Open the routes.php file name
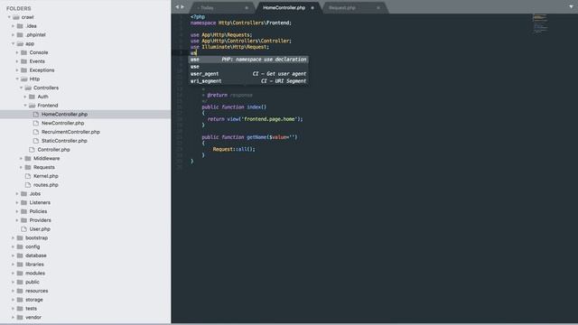 click(46, 185)
